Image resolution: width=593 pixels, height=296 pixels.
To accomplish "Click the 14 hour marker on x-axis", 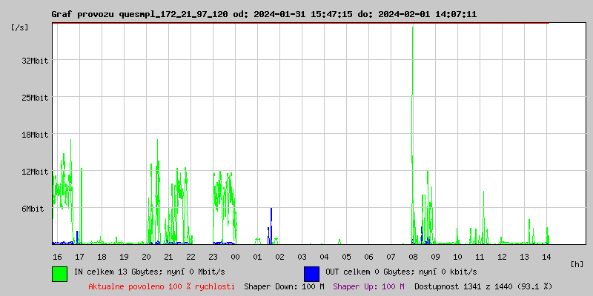I will click(x=546, y=256).
